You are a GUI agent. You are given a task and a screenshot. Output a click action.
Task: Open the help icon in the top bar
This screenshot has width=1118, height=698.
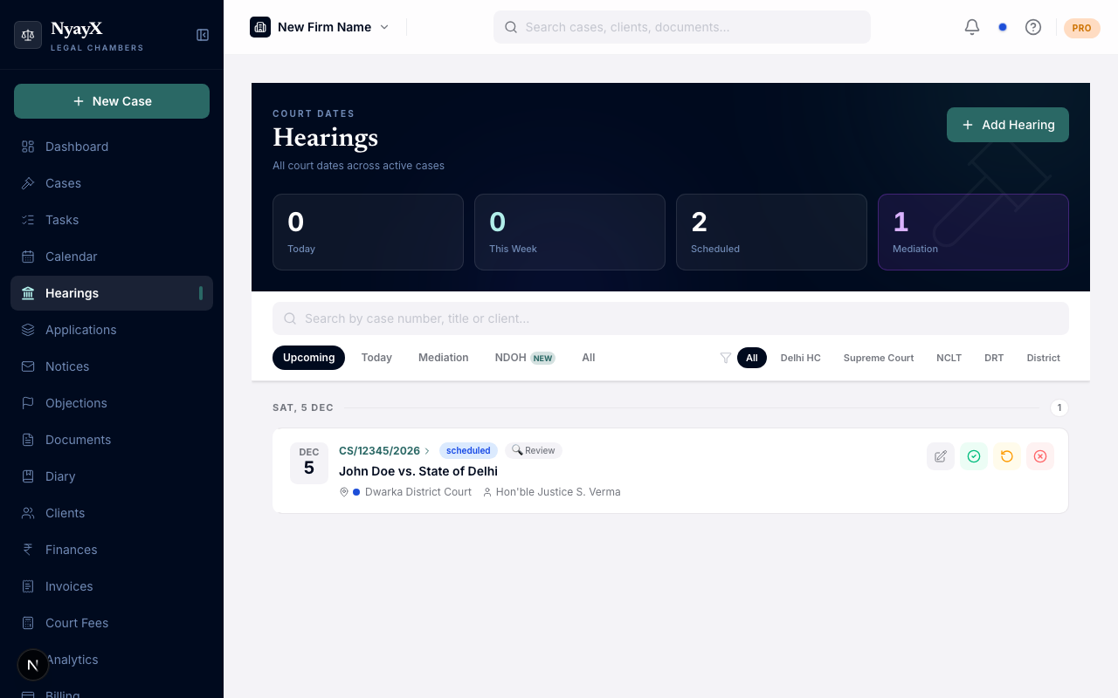[x=1033, y=27]
